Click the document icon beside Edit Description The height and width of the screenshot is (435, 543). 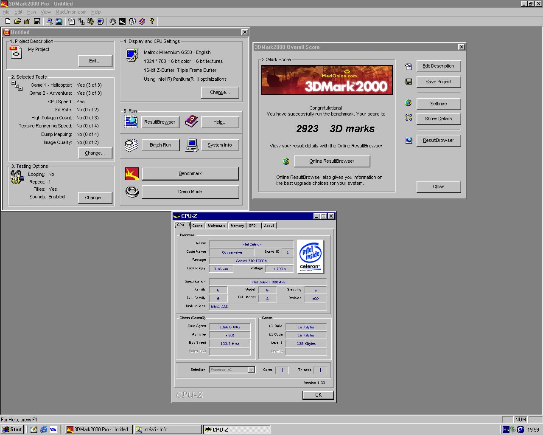click(x=409, y=66)
